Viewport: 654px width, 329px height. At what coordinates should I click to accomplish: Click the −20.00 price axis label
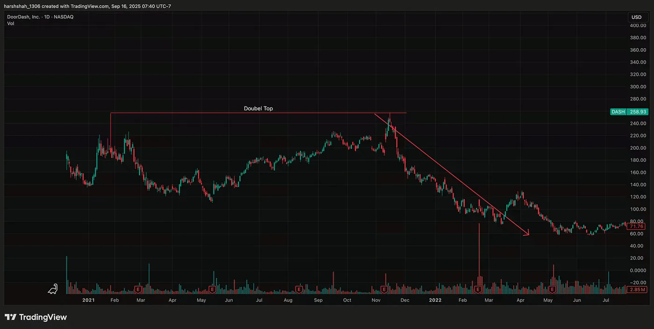(638, 283)
